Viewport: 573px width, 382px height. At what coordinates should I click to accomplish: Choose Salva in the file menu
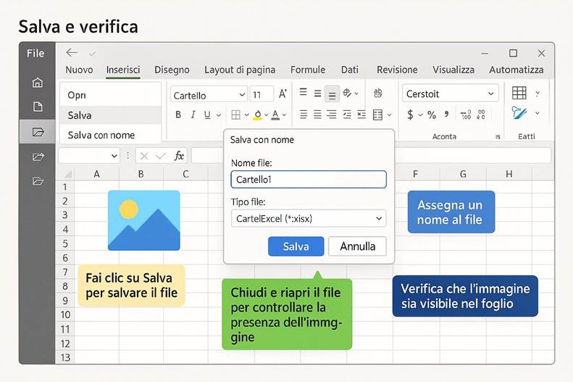click(x=110, y=115)
